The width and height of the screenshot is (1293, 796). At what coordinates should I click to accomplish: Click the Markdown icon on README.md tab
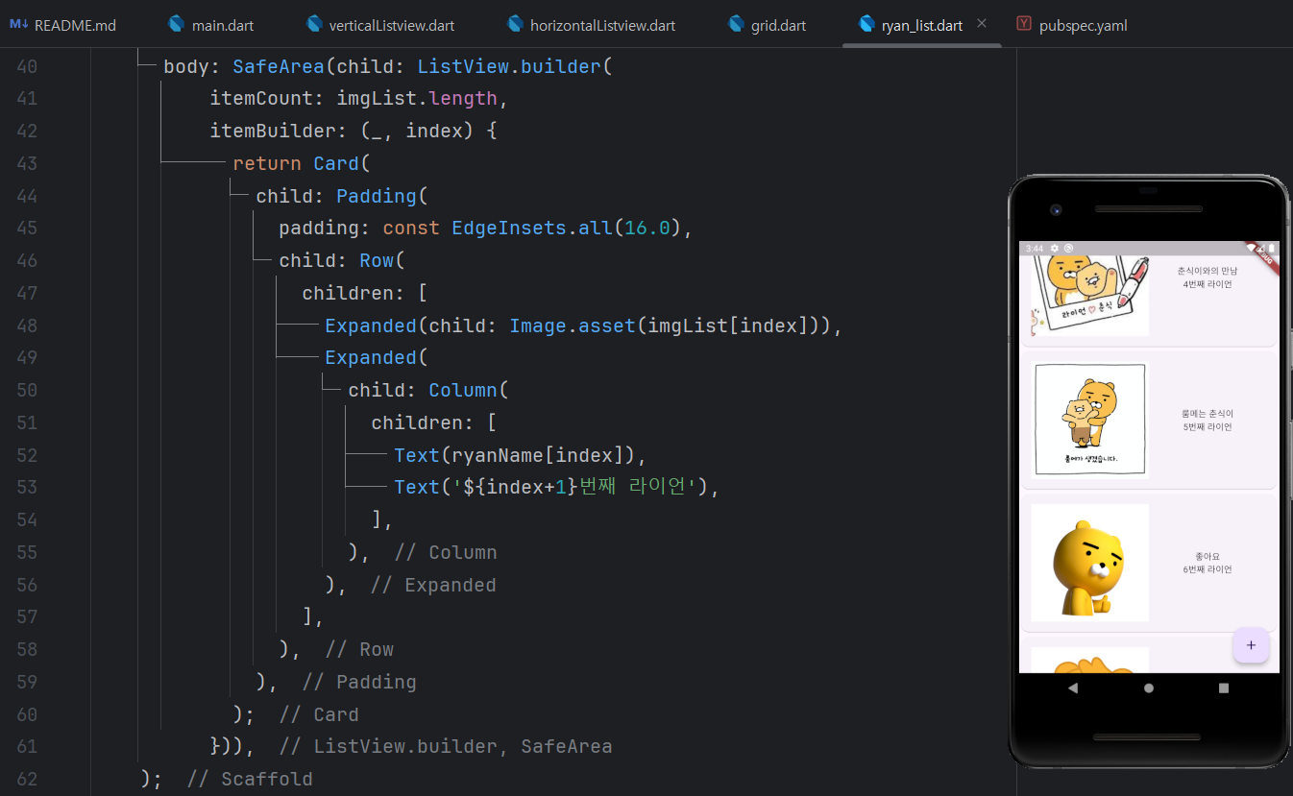(x=18, y=25)
